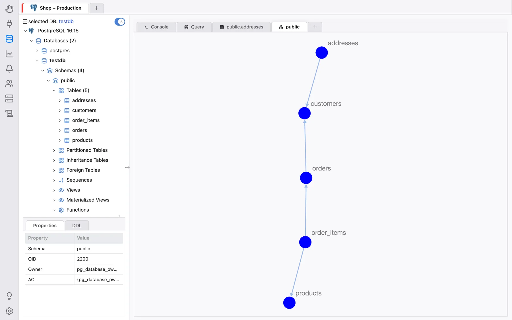The height and width of the screenshot is (320, 512).
Task: Open the server storage icon
Action: (x=9, y=98)
